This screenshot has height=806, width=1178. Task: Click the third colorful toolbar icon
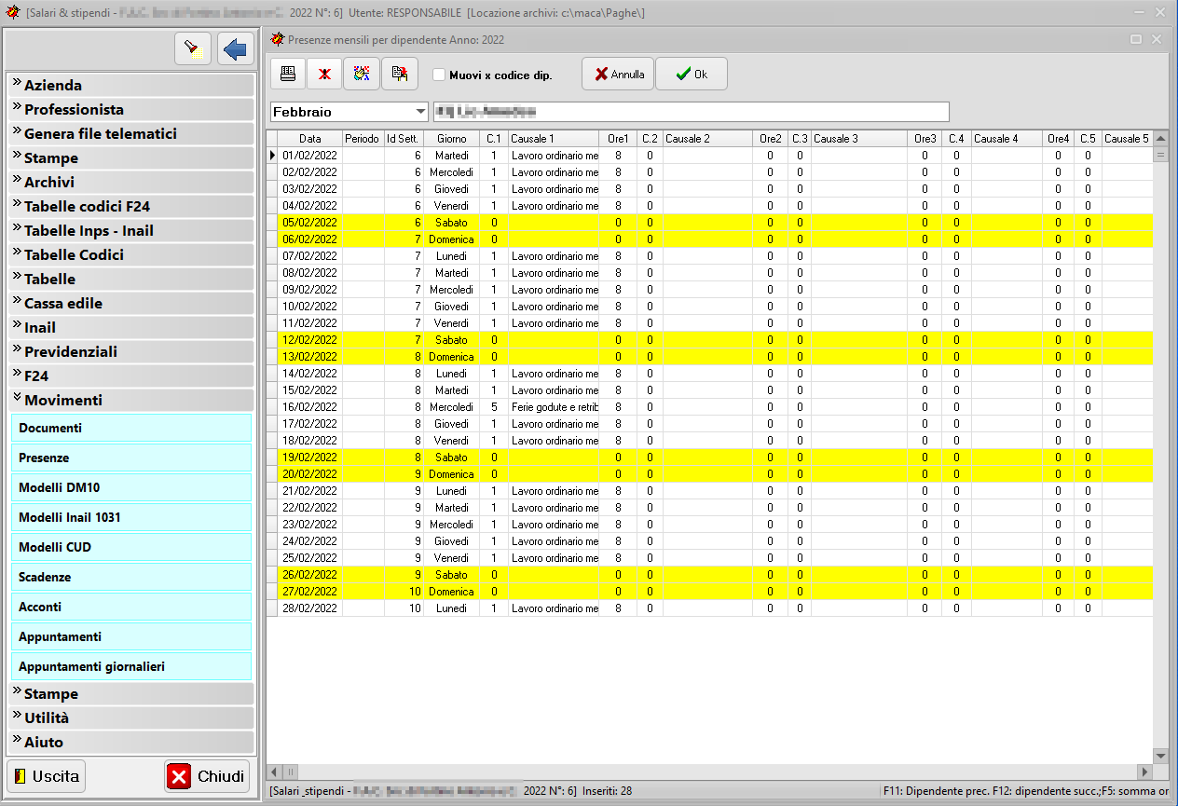[x=362, y=74]
